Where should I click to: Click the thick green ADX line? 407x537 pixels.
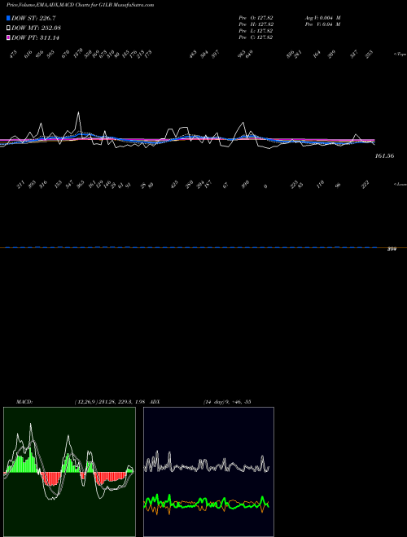click(207, 503)
